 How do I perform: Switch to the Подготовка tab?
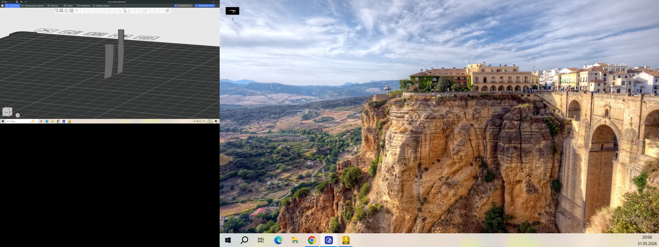pyautogui.click(x=12, y=6)
